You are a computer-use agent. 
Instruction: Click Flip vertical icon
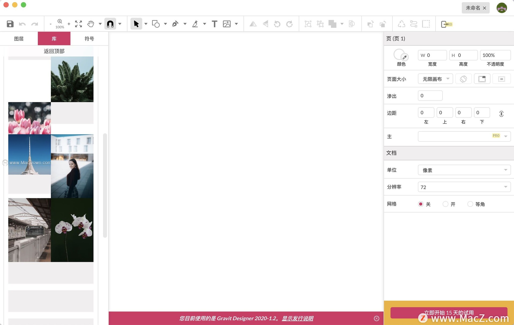[265, 24]
